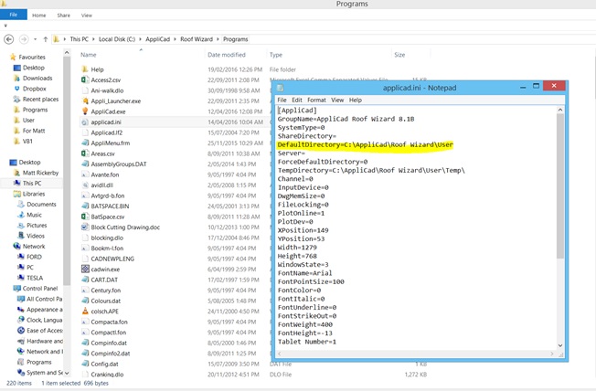Image resolution: width=596 pixels, height=391 pixels.
Task: Select Access2.csv Excel file icon
Action: (x=85, y=79)
